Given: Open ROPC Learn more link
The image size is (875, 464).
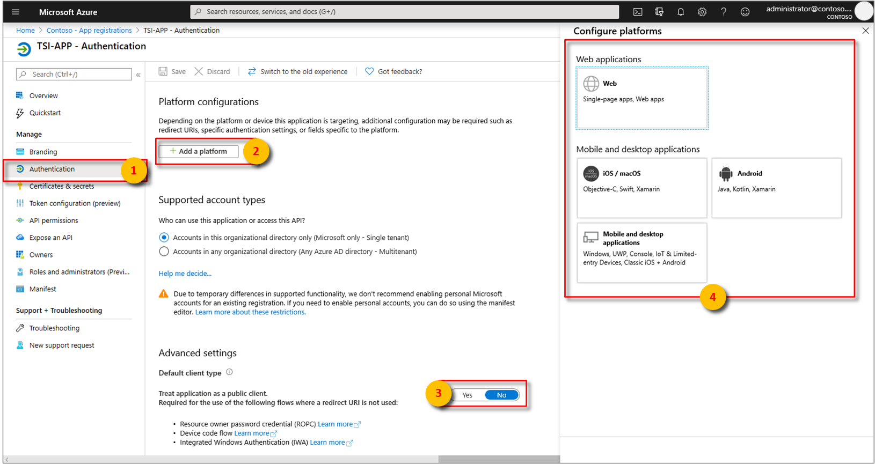Looking at the screenshot, I should point(339,424).
